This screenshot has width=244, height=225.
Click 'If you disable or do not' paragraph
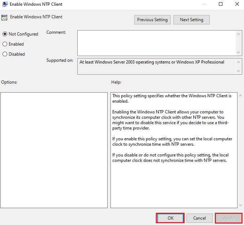(170, 158)
